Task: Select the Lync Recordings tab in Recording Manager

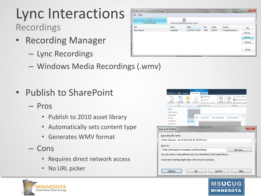Action: 150,21
